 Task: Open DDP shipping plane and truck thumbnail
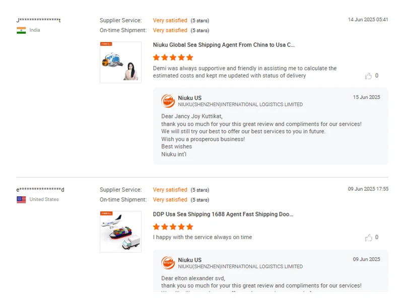pyautogui.click(x=120, y=232)
